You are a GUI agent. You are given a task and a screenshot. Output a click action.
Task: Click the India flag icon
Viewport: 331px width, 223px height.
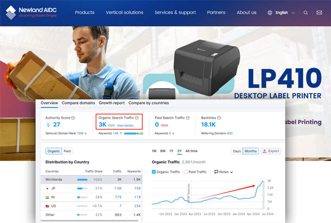47,197
